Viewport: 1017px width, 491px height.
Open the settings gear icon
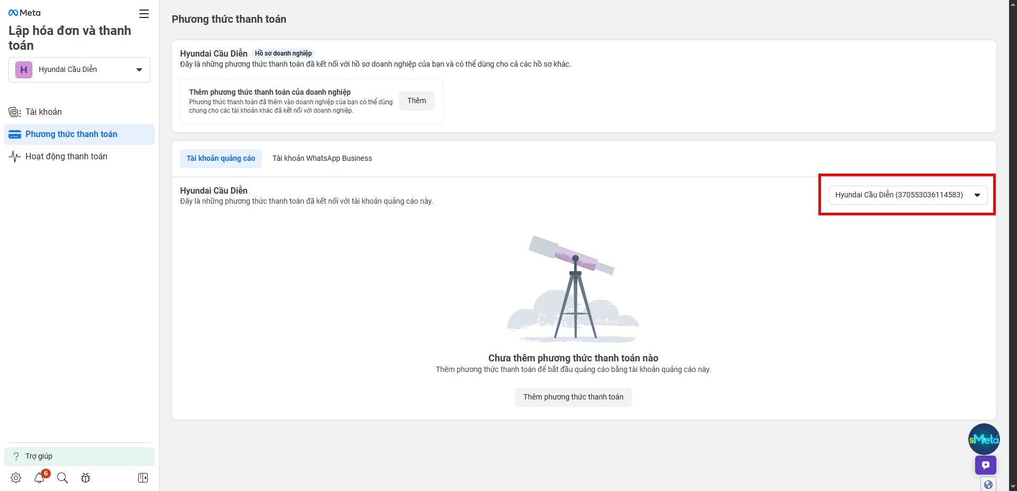click(16, 478)
